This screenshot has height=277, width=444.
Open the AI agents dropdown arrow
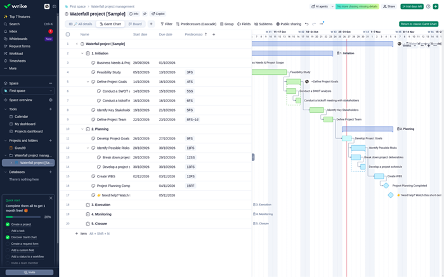pos(332,6)
